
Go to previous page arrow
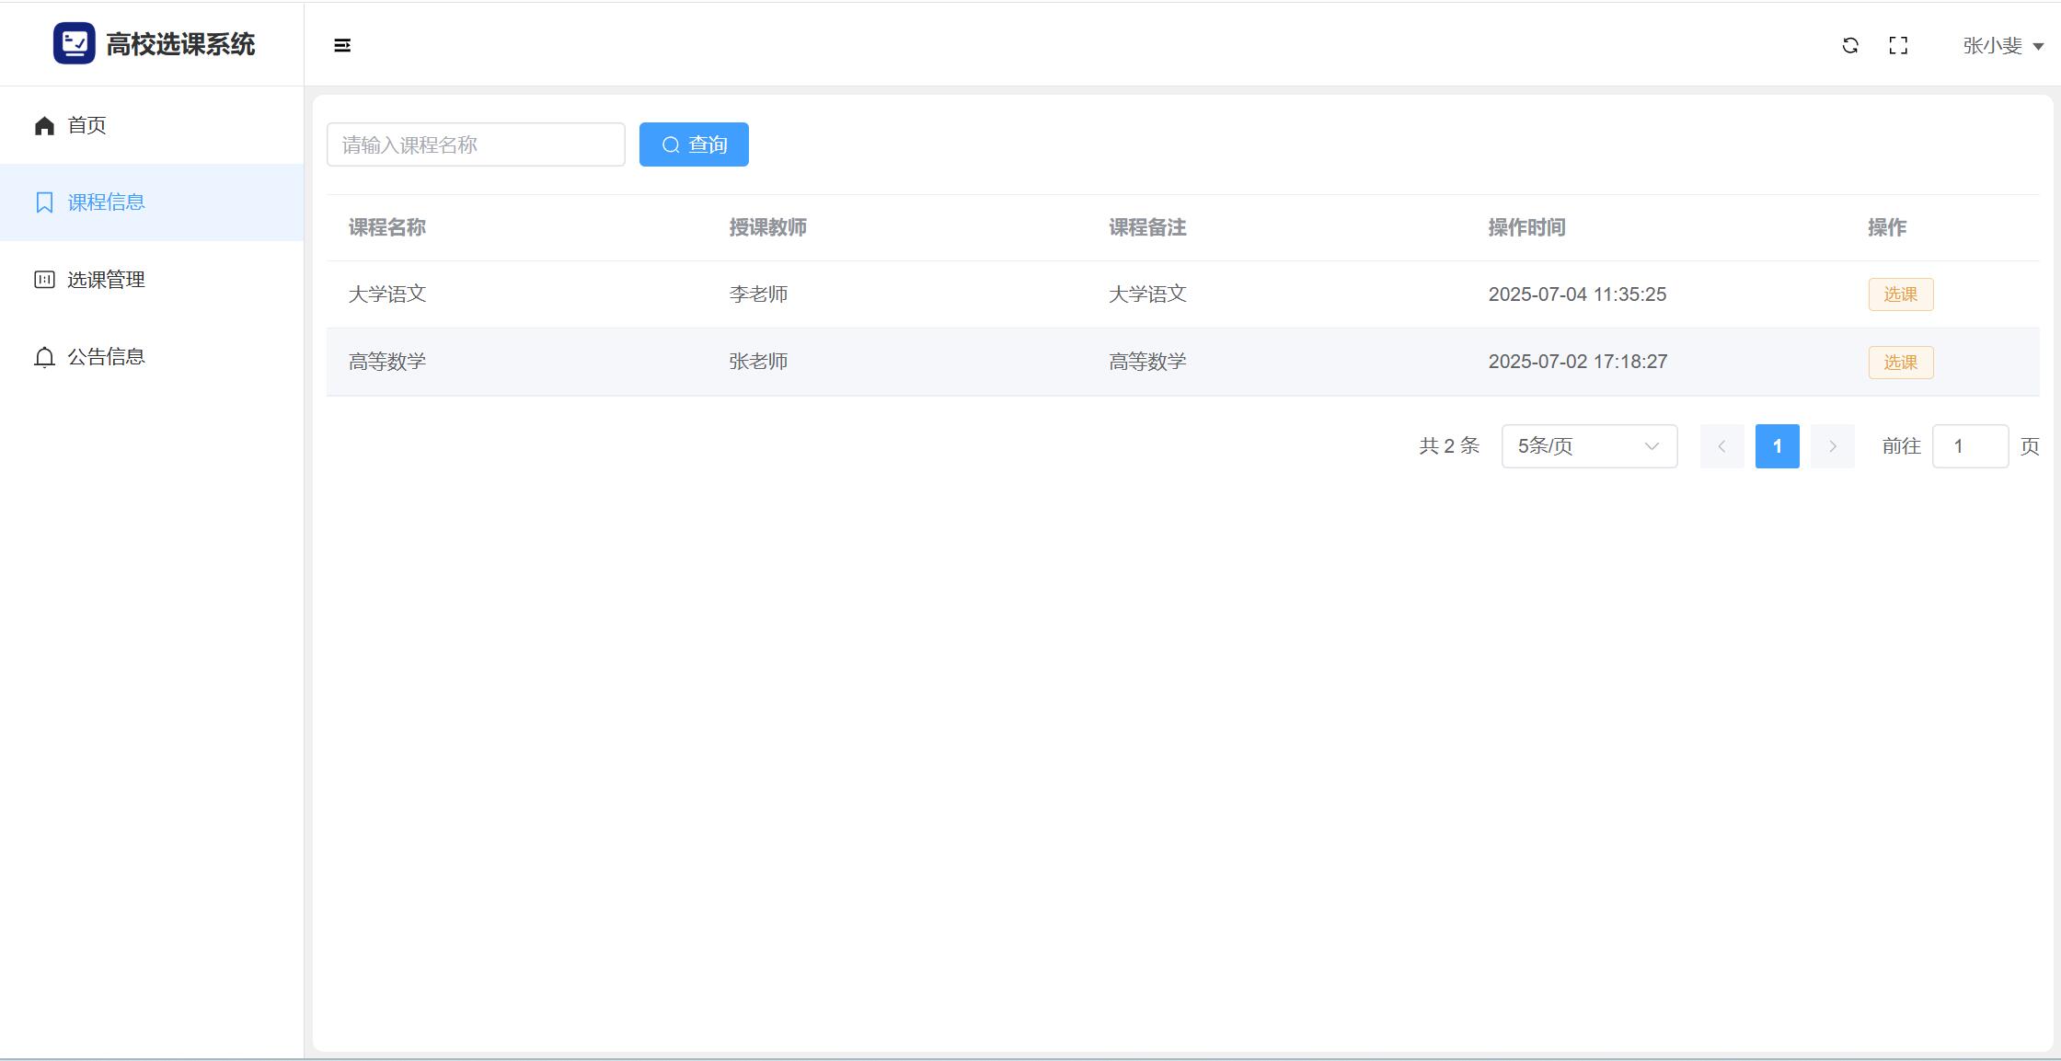pyautogui.click(x=1721, y=446)
